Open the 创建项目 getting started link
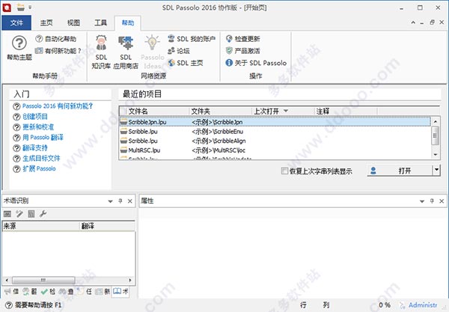 coord(35,117)
